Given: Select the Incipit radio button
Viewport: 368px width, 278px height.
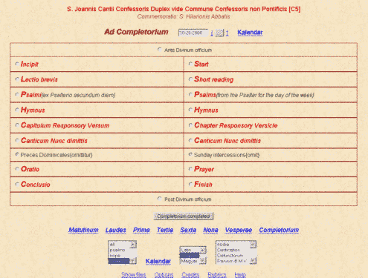Looking at the screenshot, I should click(x=17, y=64).
